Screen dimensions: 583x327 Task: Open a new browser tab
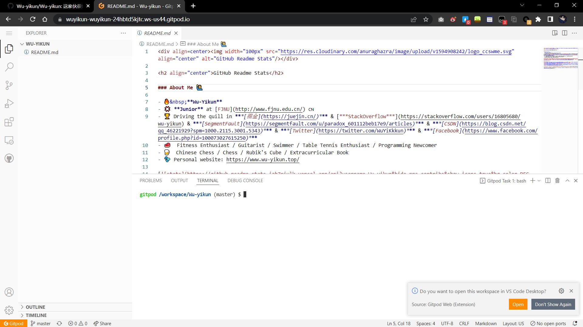[x=193, y=6]
